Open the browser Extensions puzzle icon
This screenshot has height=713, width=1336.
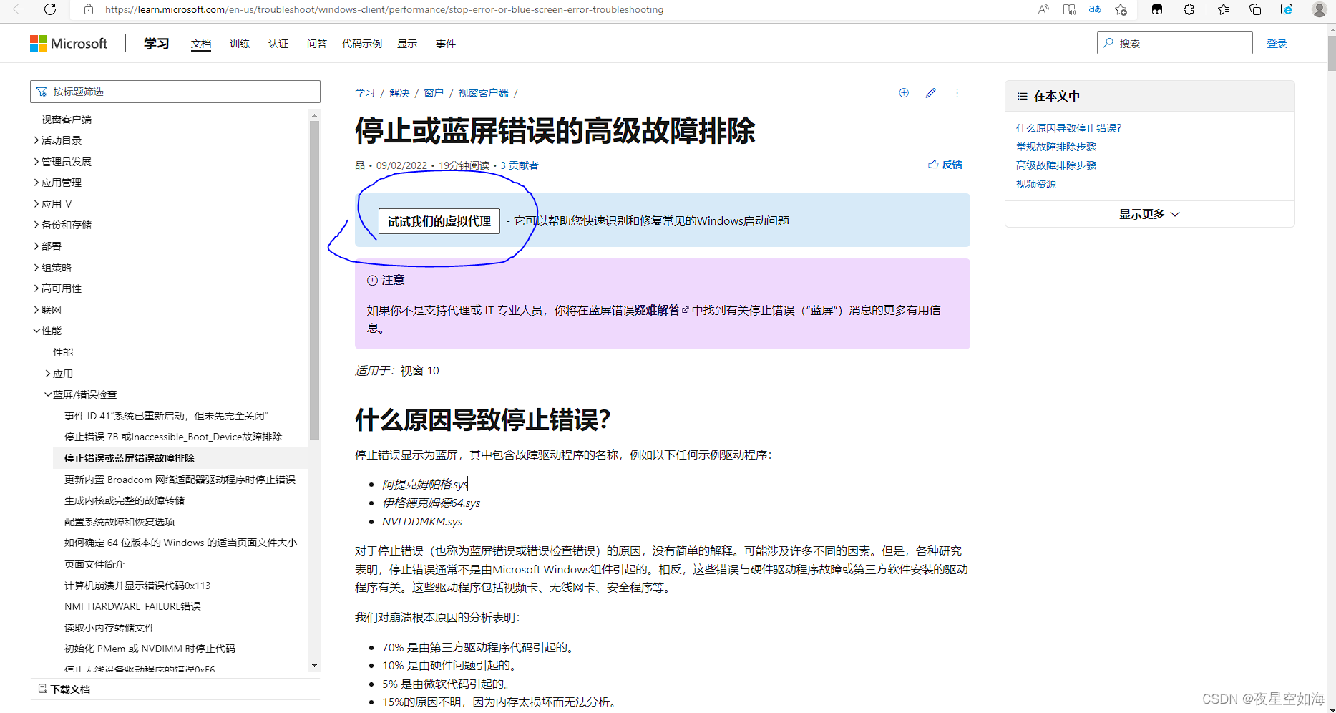(x=1189, y=9)
